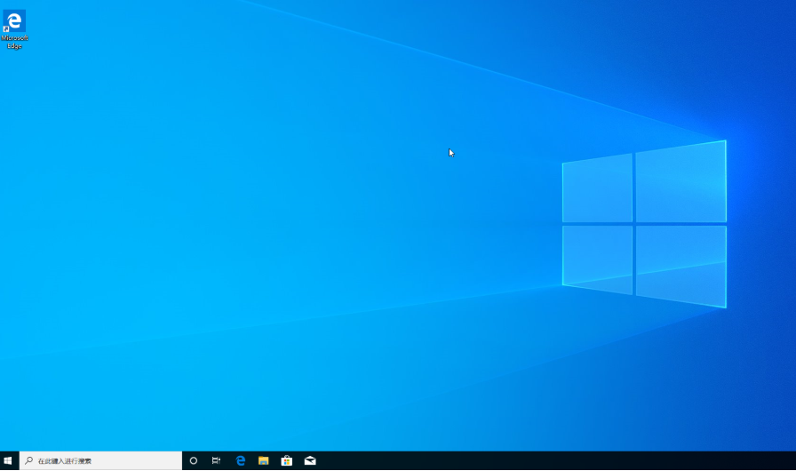Open the Windows Start menu
This screenshot has width=796, height=471.
click(9, 461)
